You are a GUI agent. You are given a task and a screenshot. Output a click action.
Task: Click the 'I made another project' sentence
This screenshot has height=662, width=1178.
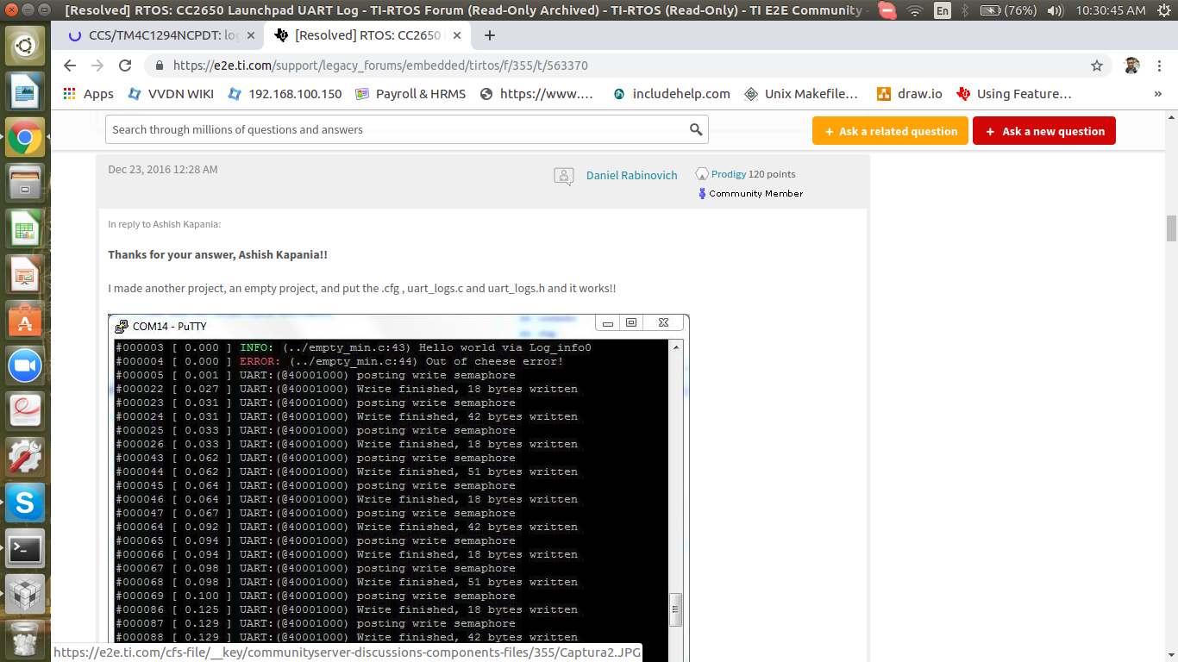[x=362, y=289]
